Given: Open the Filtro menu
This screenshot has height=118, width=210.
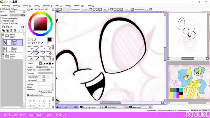Looking at the screenshot, I should 59,6.
